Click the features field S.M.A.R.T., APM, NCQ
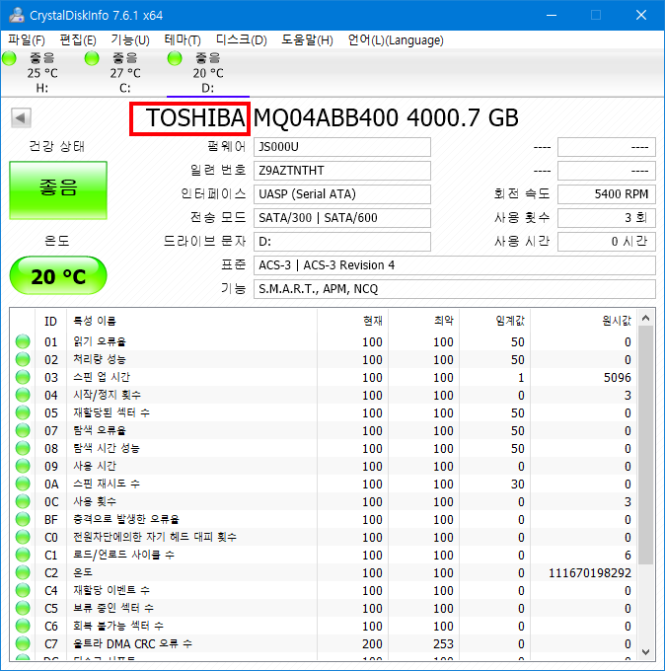The height and width of the screenshot is (671, 665). point(455,289)
